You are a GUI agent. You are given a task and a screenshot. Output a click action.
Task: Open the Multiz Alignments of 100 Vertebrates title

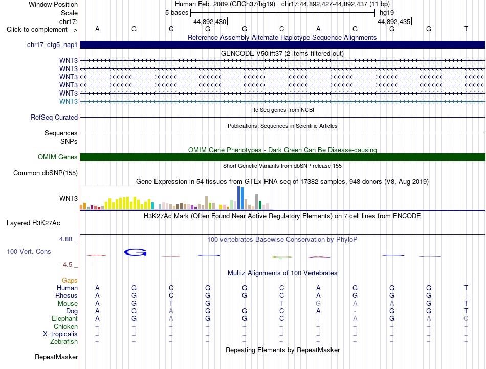coord(282,273)
